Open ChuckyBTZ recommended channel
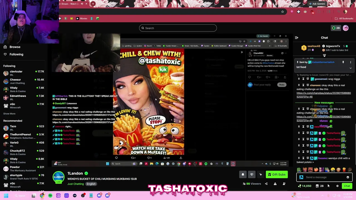 click(24, 152)
